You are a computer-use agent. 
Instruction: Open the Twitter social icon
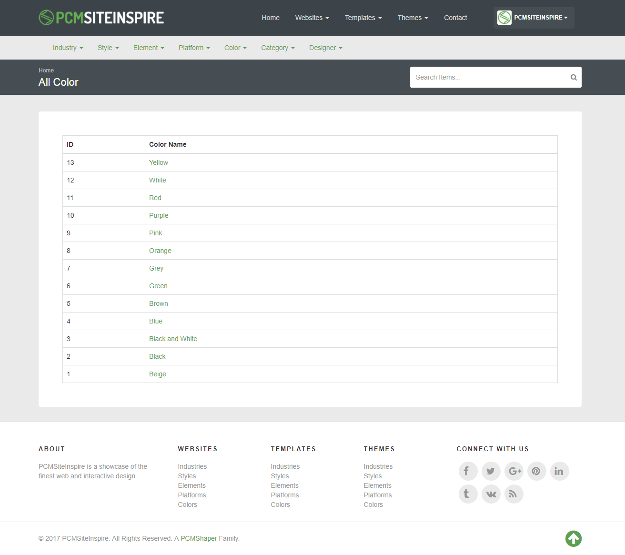click(x=491, y=471)
